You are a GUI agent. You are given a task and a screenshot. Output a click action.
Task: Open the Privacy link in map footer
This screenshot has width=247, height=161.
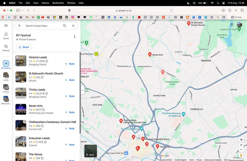click(199, 160)
